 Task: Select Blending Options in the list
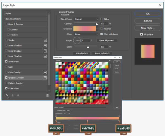click(x=26, y=19)
